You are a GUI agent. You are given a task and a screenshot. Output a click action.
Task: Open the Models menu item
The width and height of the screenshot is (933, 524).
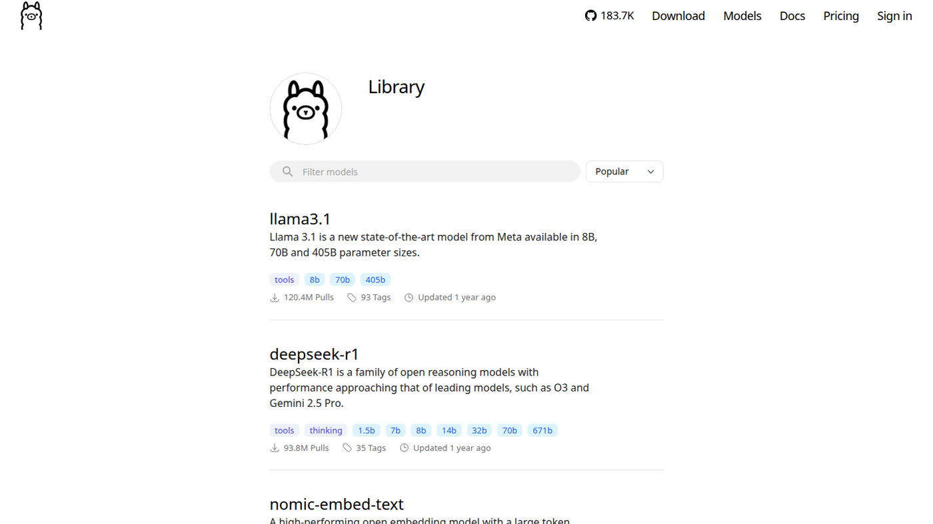(x=742, y=16)
